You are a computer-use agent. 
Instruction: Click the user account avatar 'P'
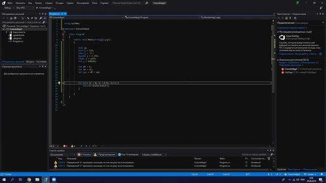click(x=297, y=3)
